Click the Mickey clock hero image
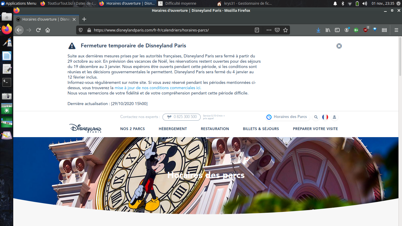 (x=206, y=176)
